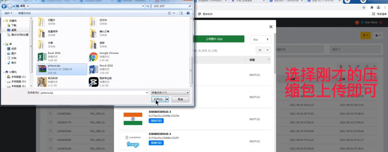Open the arrow beside 打开(O)
Viewport: 388px width, 152px height.
(167, 99)
